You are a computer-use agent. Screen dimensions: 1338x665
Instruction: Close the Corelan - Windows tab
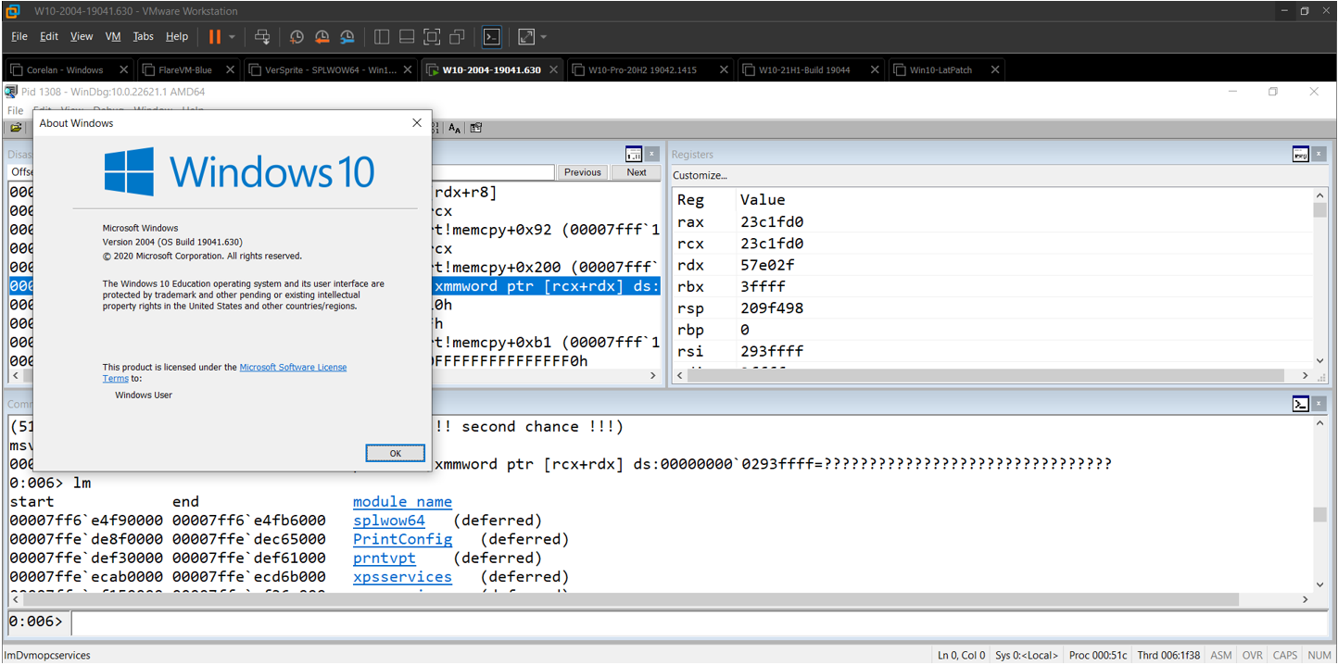(x=124, y=69)
